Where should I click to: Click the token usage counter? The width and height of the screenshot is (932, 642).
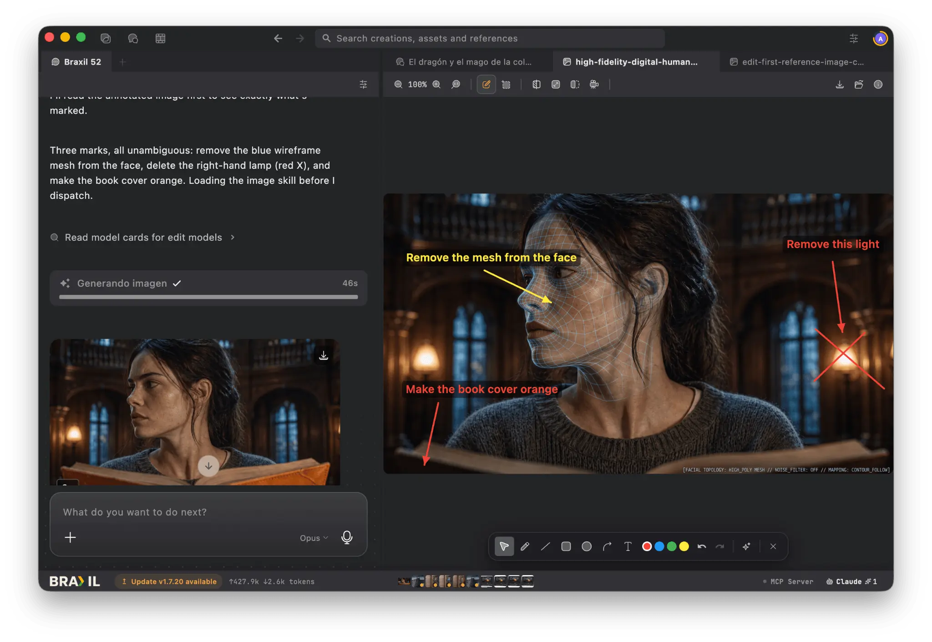[x=272, y=581]
